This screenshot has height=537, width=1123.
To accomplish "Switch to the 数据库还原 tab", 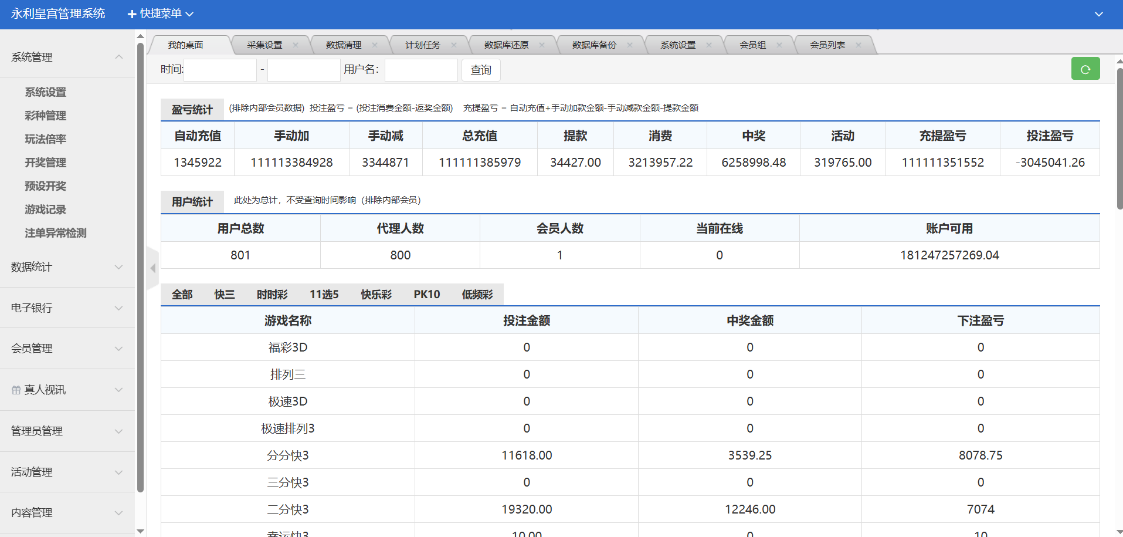I will (506, 45).
